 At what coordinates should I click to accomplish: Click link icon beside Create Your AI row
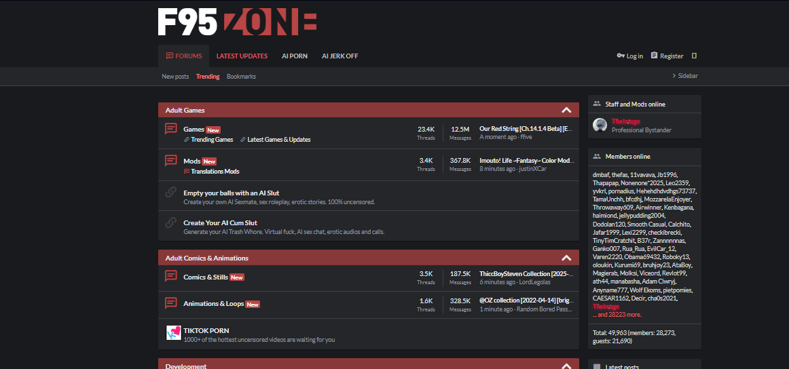[x=171, y=222]
